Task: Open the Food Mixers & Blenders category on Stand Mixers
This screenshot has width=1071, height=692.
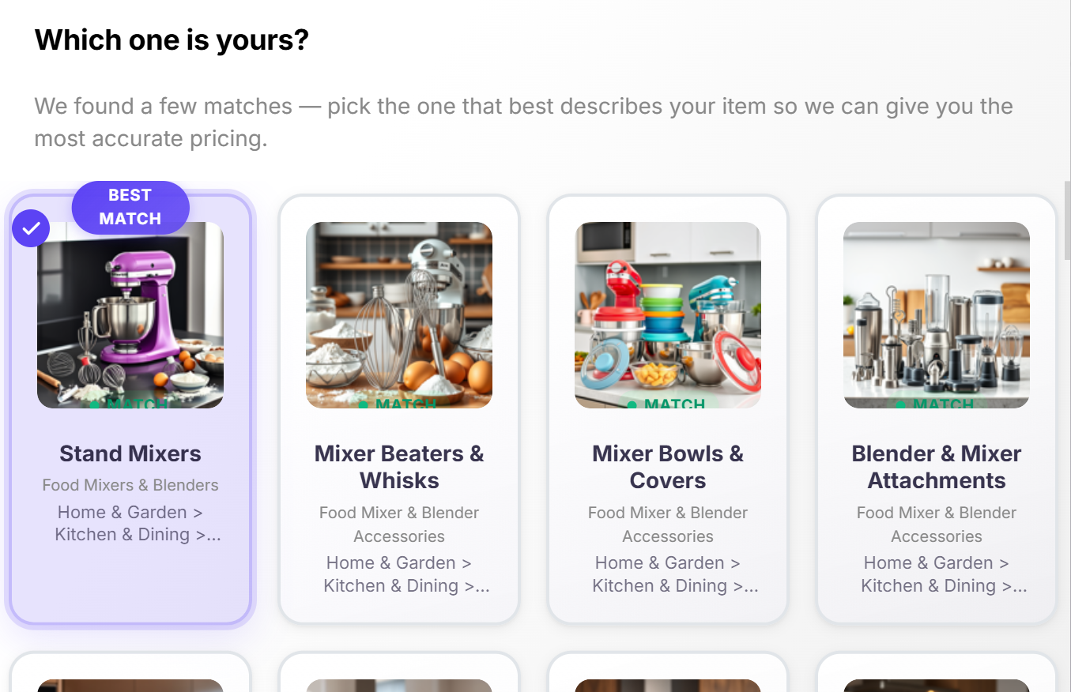Action: pyautogui.click(x=130, y=484)
